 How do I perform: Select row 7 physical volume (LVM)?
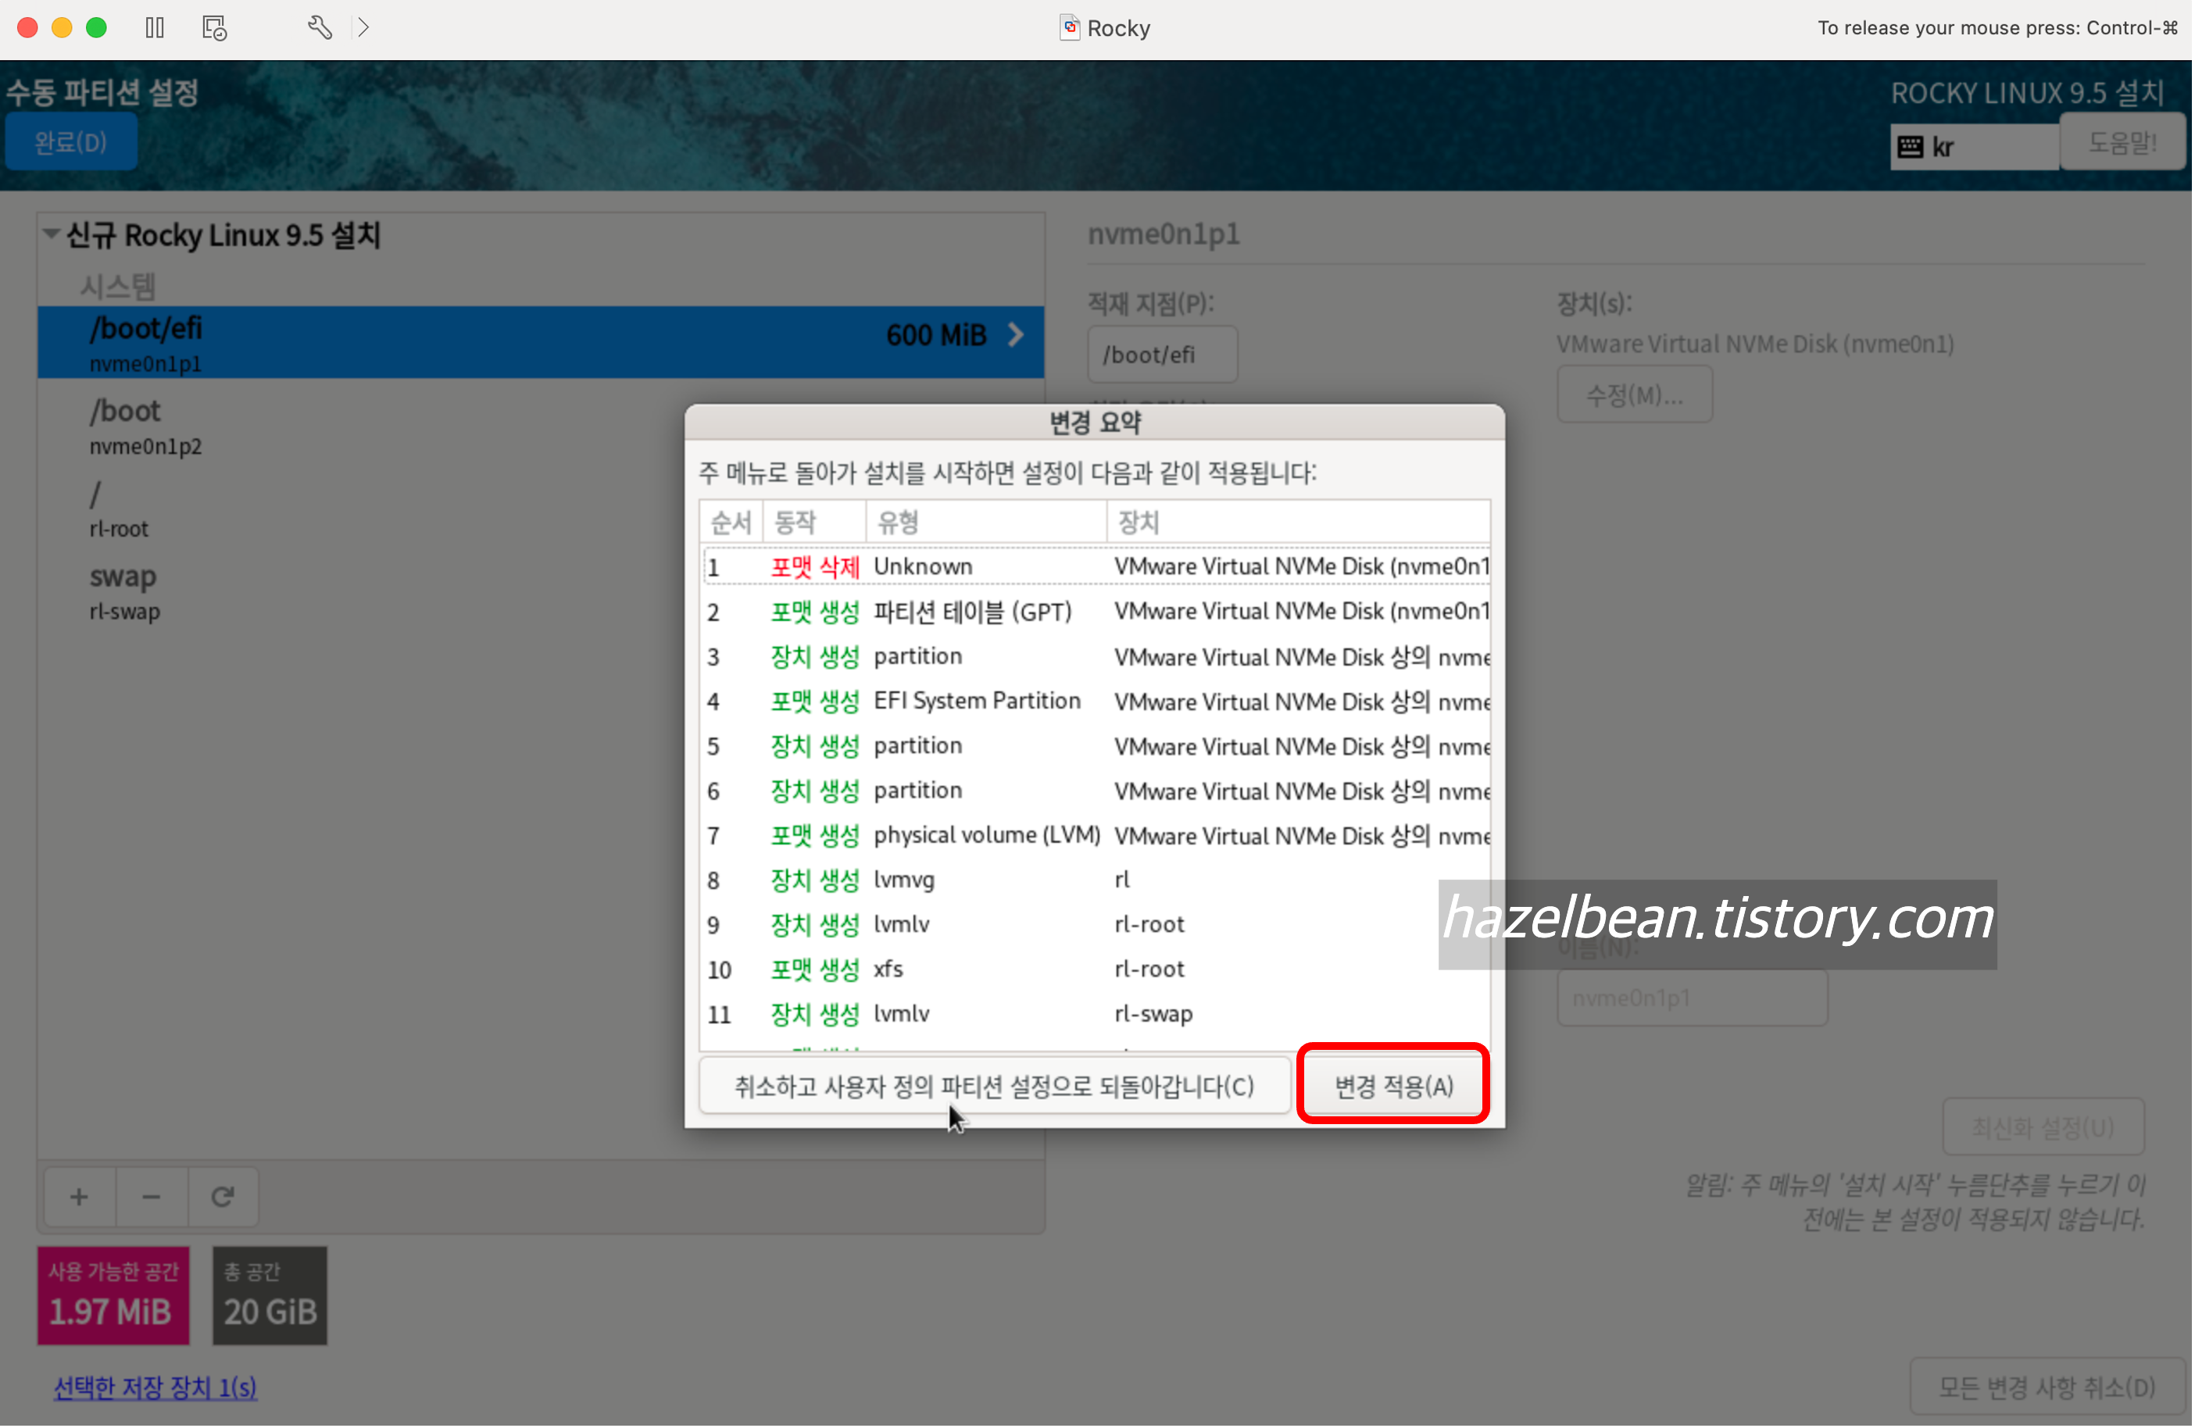coord(1096,836)
